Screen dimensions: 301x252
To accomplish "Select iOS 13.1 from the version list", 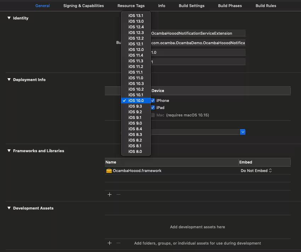I will click(x=136, y=16).
